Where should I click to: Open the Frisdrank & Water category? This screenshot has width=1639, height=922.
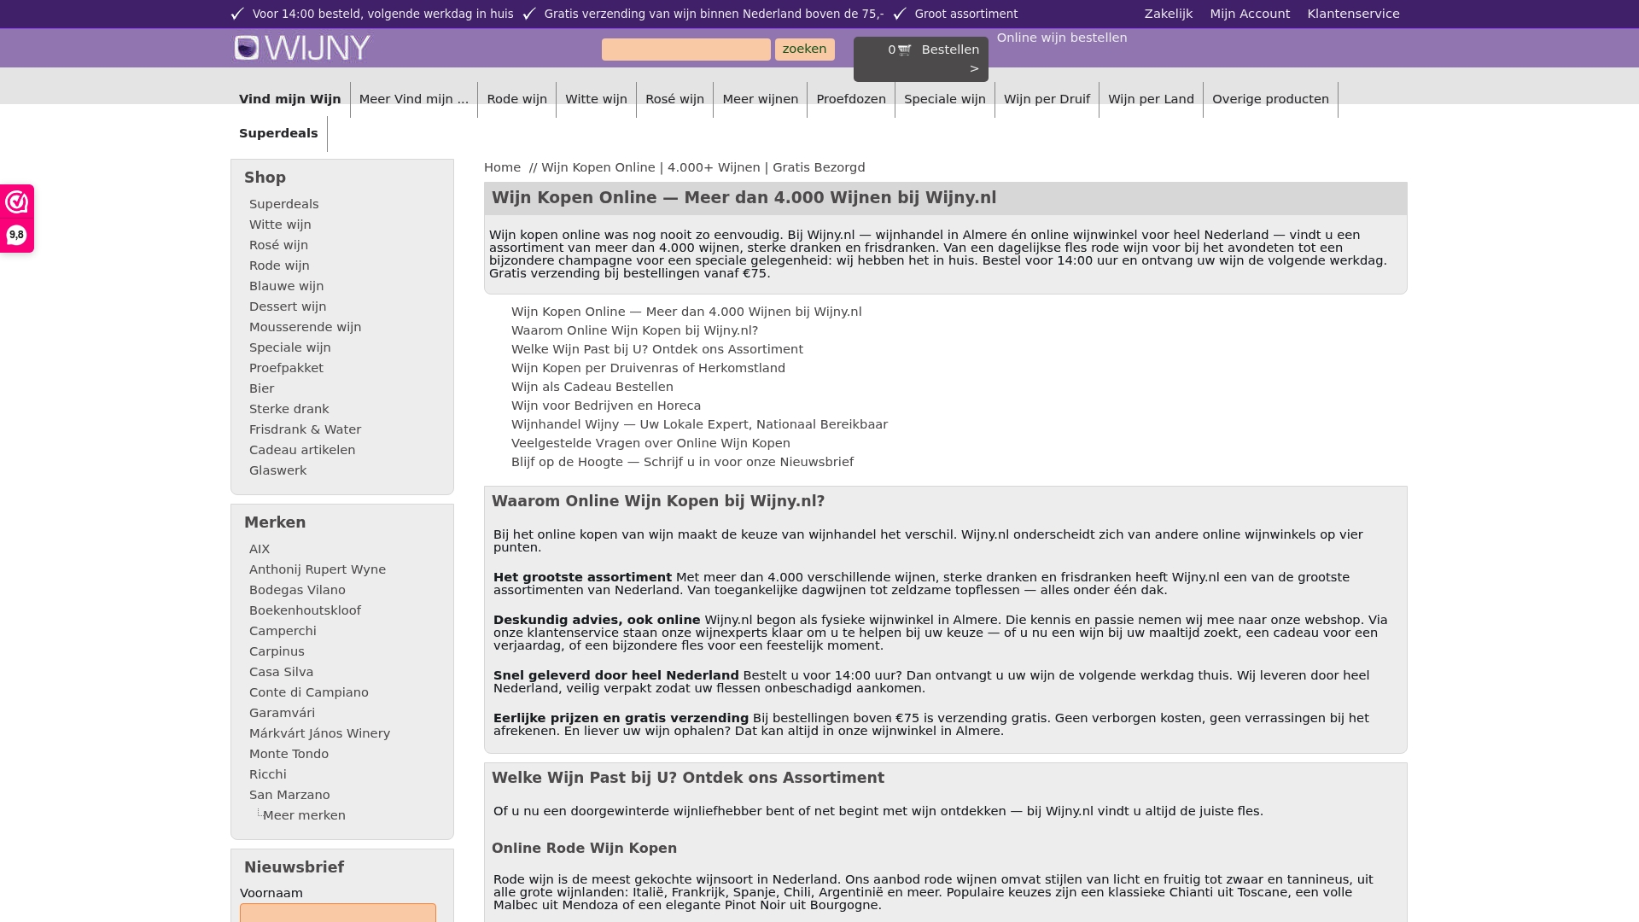(x=305, y=429)
